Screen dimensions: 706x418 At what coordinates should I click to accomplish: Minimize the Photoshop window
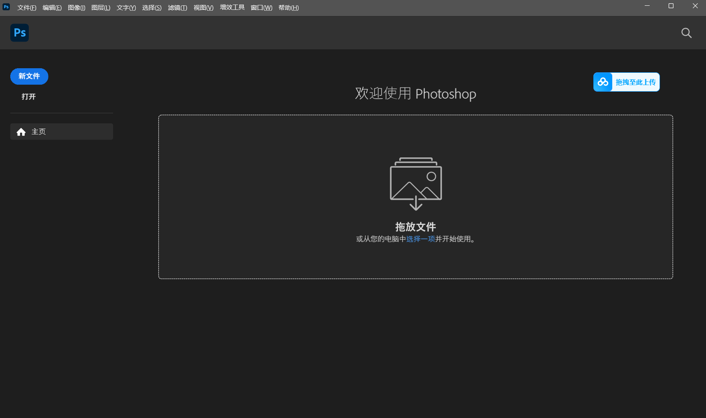(647, 6)
